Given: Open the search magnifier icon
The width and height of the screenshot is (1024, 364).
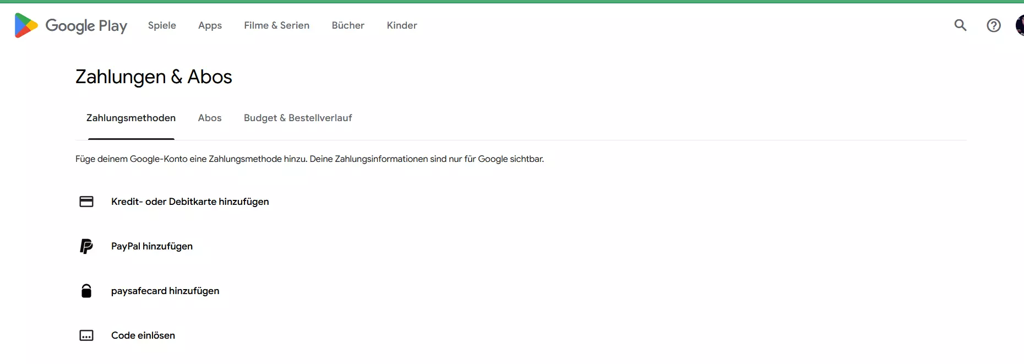Looking at the screenshot, I should pos(960,25).
